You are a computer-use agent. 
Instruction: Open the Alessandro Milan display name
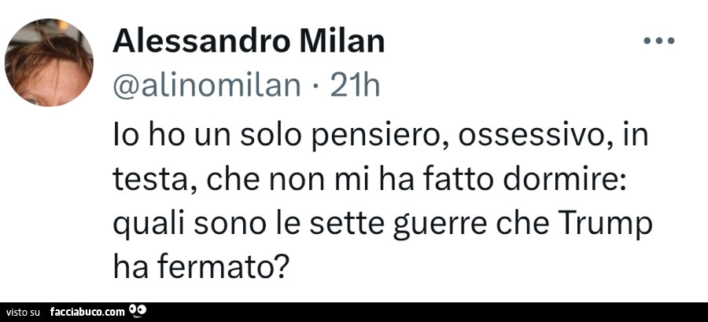(249, 42)
